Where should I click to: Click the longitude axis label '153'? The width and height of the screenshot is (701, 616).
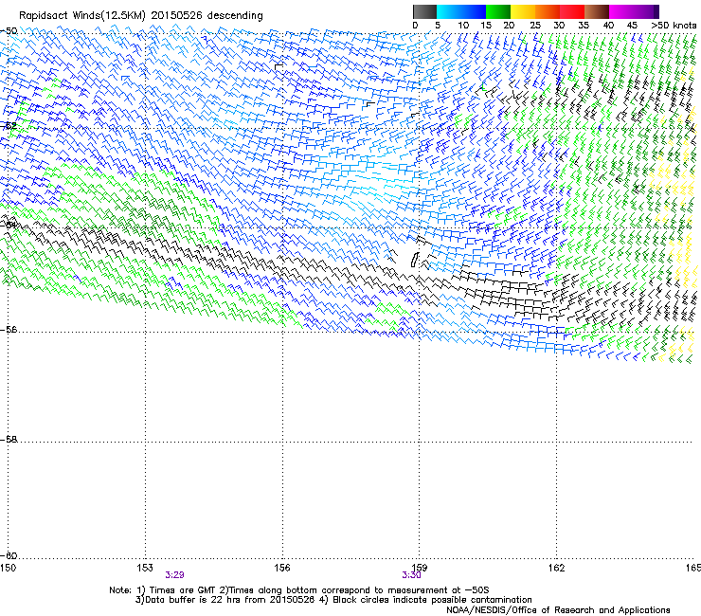click(145, 568)
